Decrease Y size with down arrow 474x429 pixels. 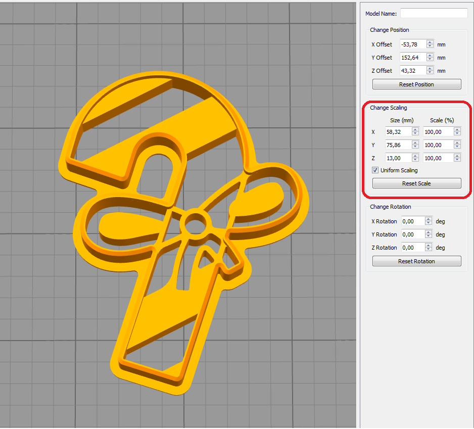coord(415,147)
